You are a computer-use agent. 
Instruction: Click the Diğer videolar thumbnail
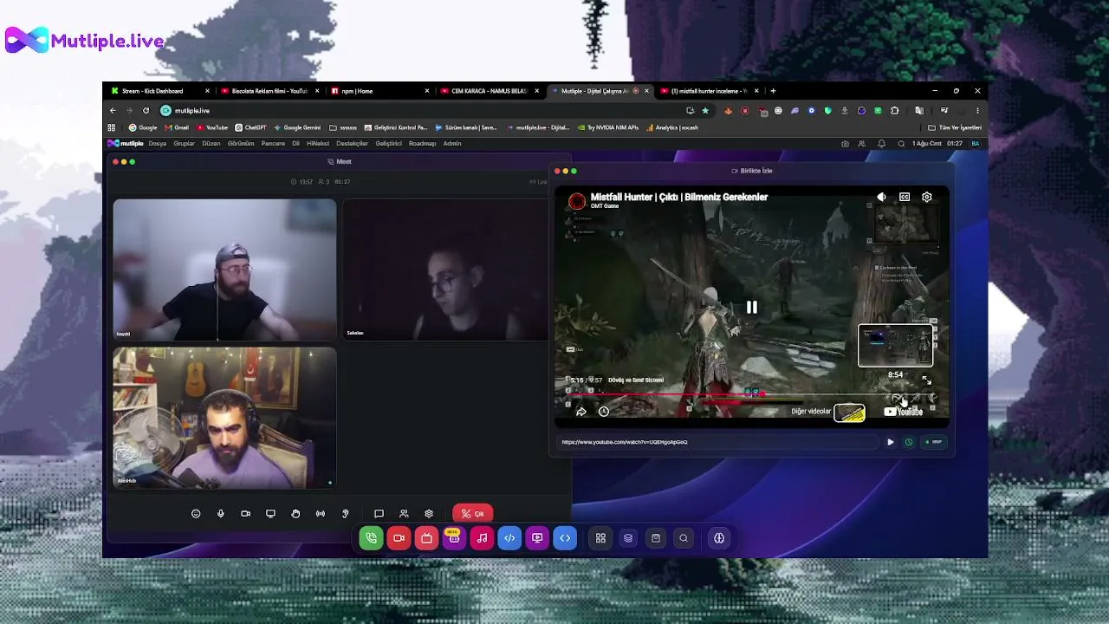click(850, 413)
